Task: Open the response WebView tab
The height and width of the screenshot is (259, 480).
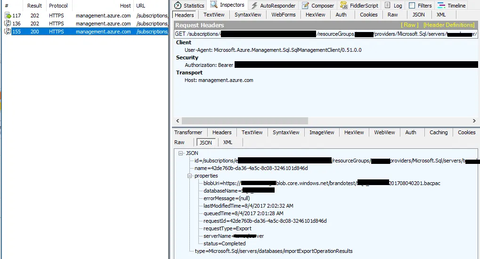Action: 384,132
